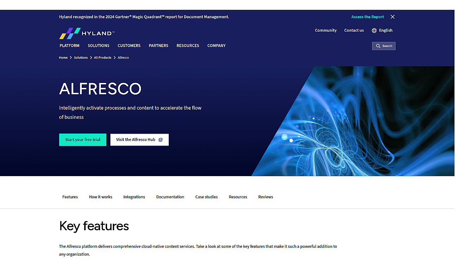
Task: Click the 'The Alfresco platform delivers' paragraph
Action: click(x=198, y=250)
